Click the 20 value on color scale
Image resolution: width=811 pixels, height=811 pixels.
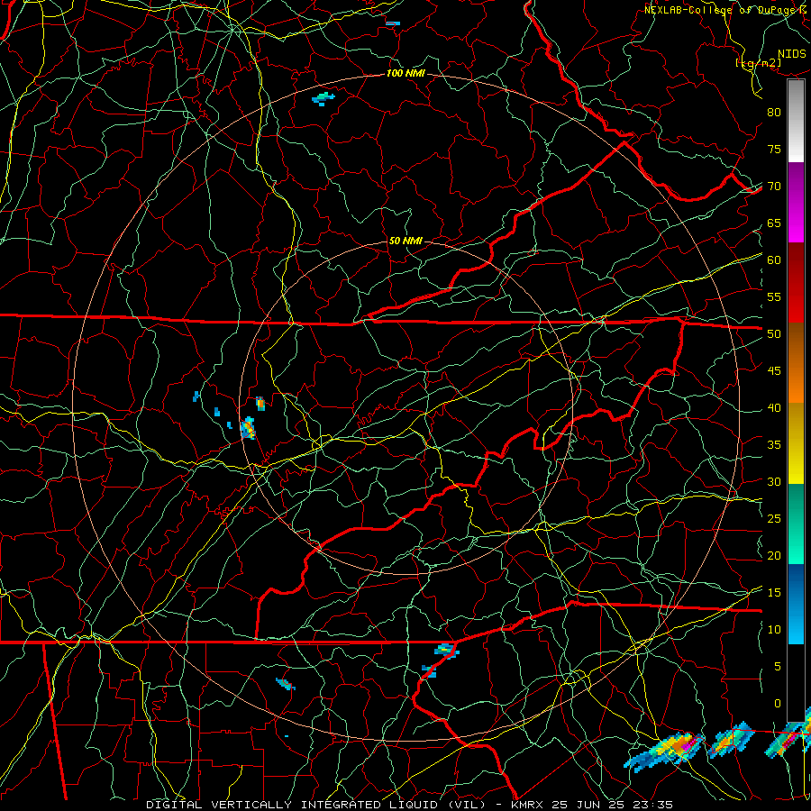[774, 555]
